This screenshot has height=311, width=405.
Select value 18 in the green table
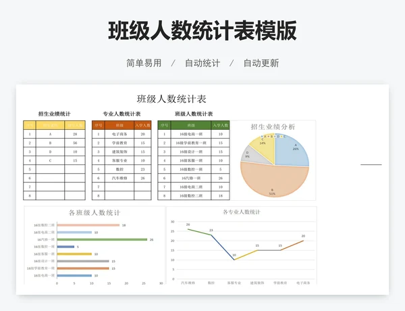click(220, 195)
